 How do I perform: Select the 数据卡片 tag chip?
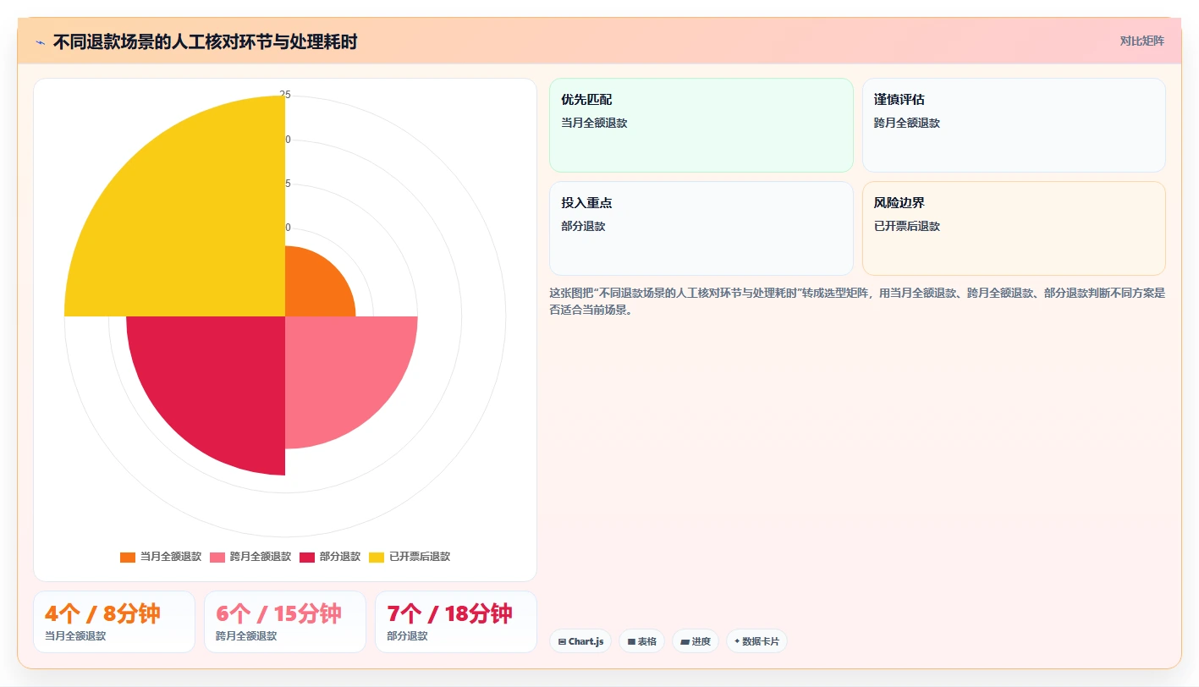[x=756, y=641]
